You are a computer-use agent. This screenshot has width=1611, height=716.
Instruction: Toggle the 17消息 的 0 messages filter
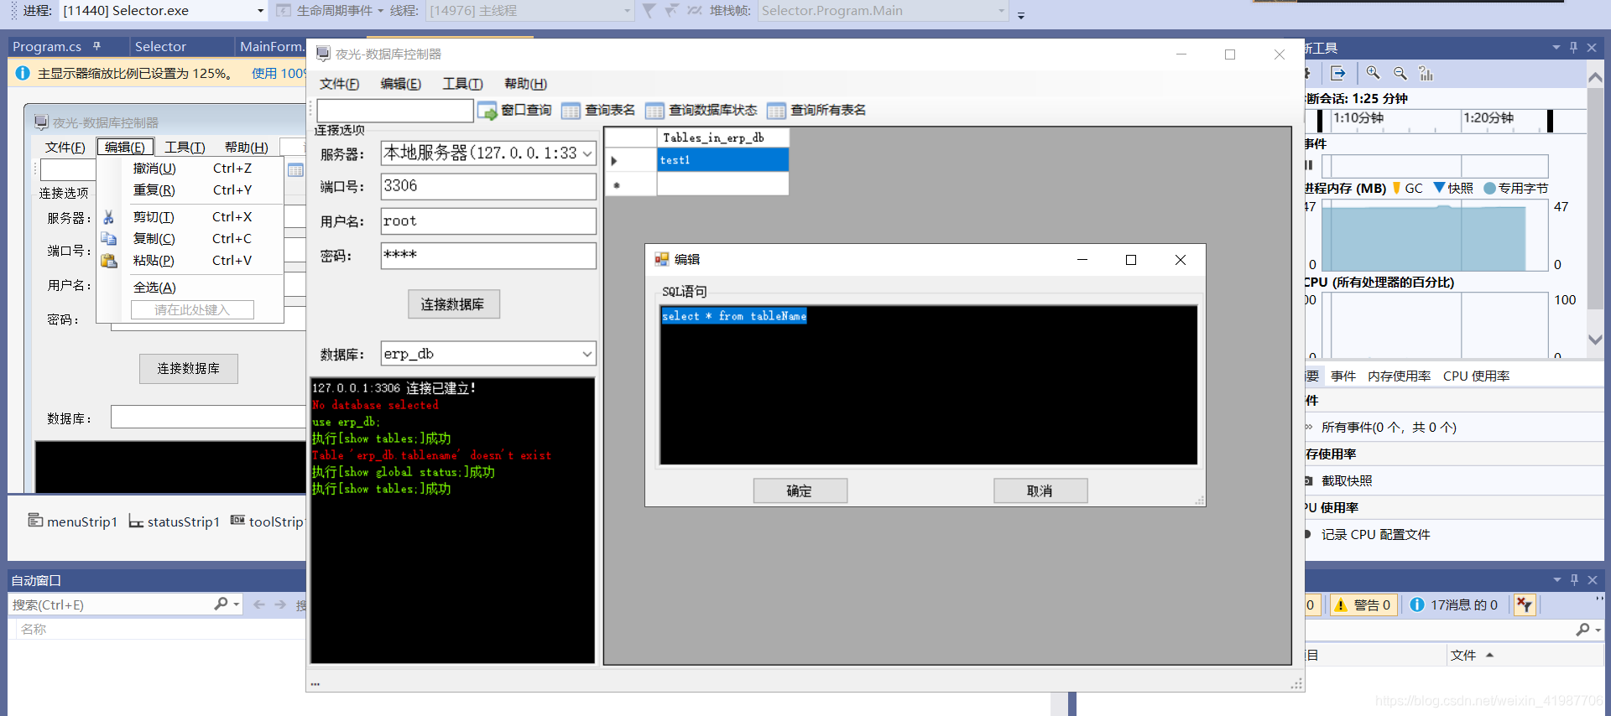(1455, 605)
